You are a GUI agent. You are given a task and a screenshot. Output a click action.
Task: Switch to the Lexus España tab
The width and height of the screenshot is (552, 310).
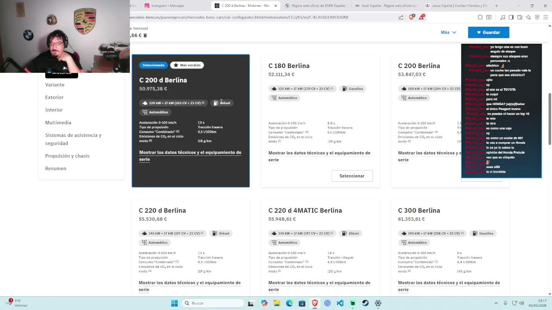(x=455, y=6)
